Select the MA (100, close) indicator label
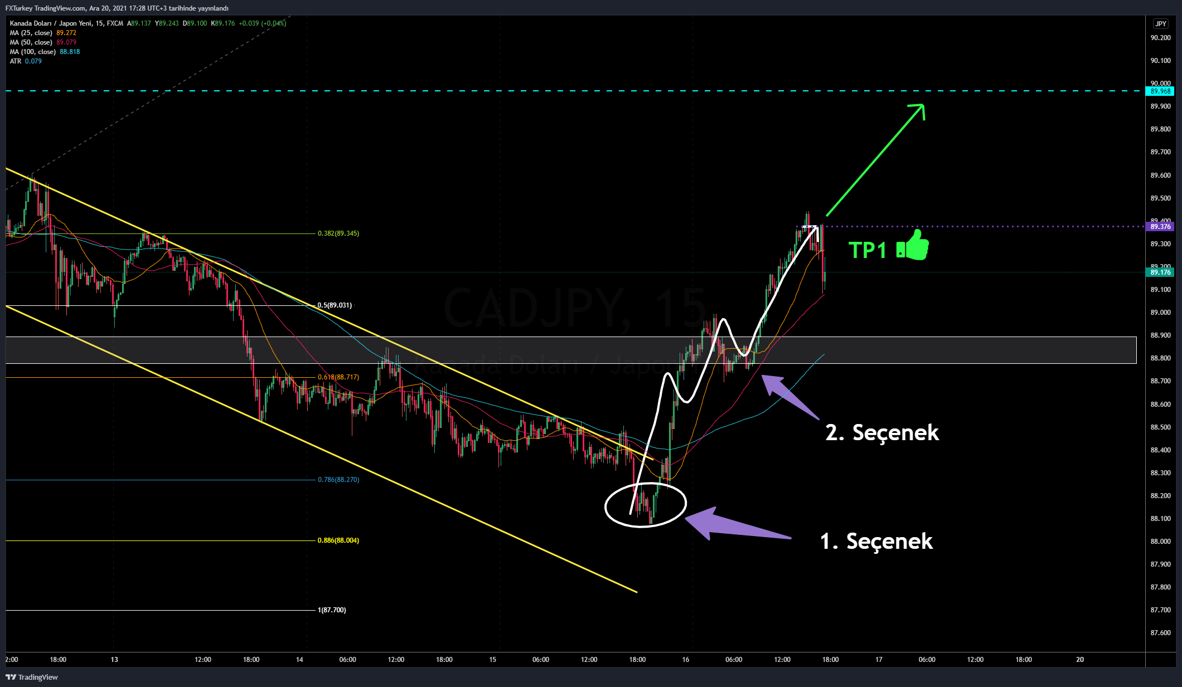Viewport: 1182px width, 687px height. [x=32, y=52]
